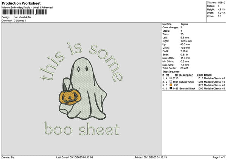Image resolution: width=227 pixels, height=160 pixels.
Task: Click the Total Bobbin value '89.40ft'
Action: [185, 68]
